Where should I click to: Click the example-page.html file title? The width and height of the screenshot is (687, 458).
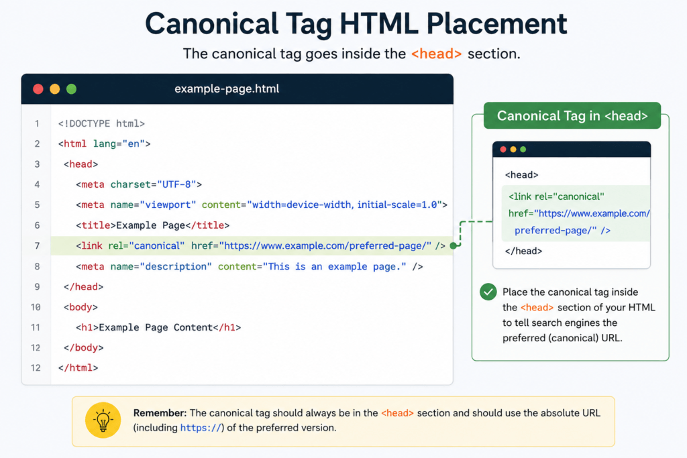click(227, 89)
